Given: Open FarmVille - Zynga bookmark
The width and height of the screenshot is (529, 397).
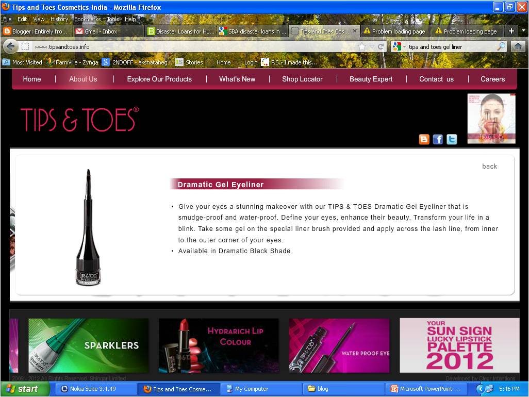Looking at the screenshot, I should pyautogui.click(x=73, y=62).
